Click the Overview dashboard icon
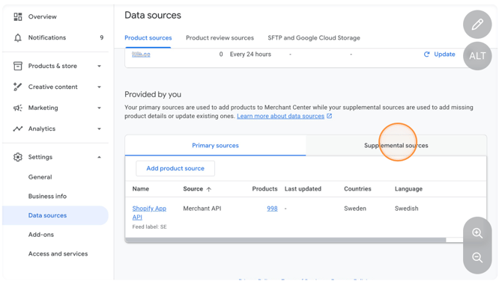 click(x=18, y=16)
